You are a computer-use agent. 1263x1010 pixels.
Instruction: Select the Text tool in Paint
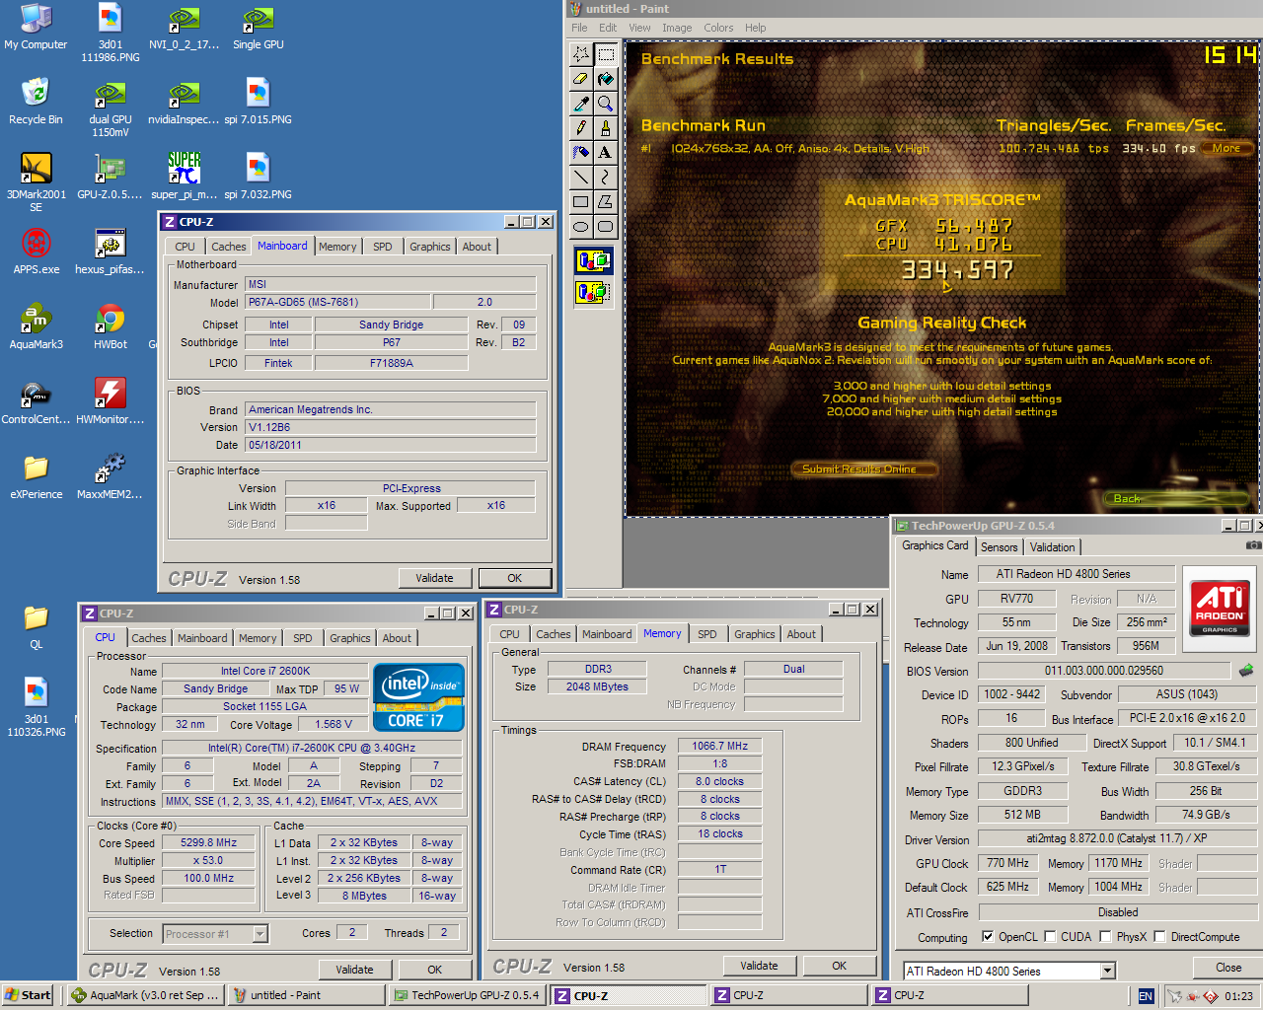point(606,153)
